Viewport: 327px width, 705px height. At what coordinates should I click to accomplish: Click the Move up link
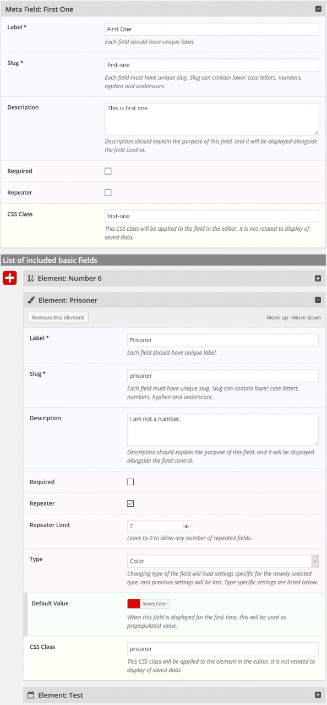[278, 318]
